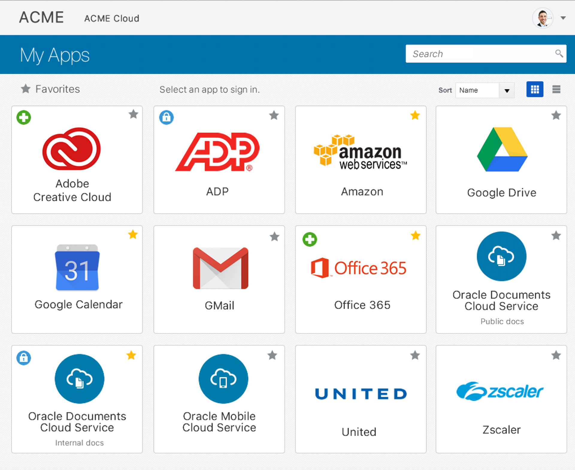Image resolution: width=575 pixels, height=470 pixels.
Task: Favorite Oracle Documents Public docs star
Action: [x=556, y=236]
